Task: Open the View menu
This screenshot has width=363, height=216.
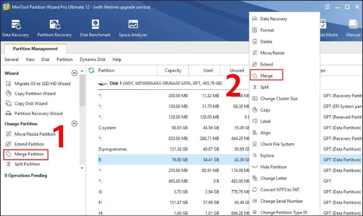Action: pos(30,59)
